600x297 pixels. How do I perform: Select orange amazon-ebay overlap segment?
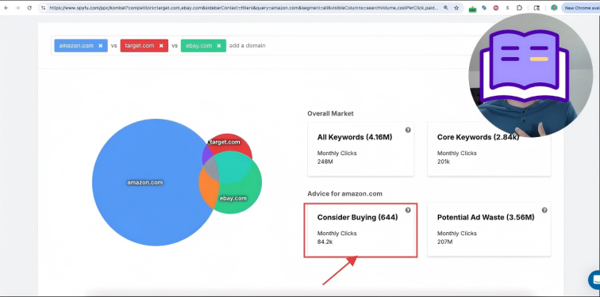point(208,188)
